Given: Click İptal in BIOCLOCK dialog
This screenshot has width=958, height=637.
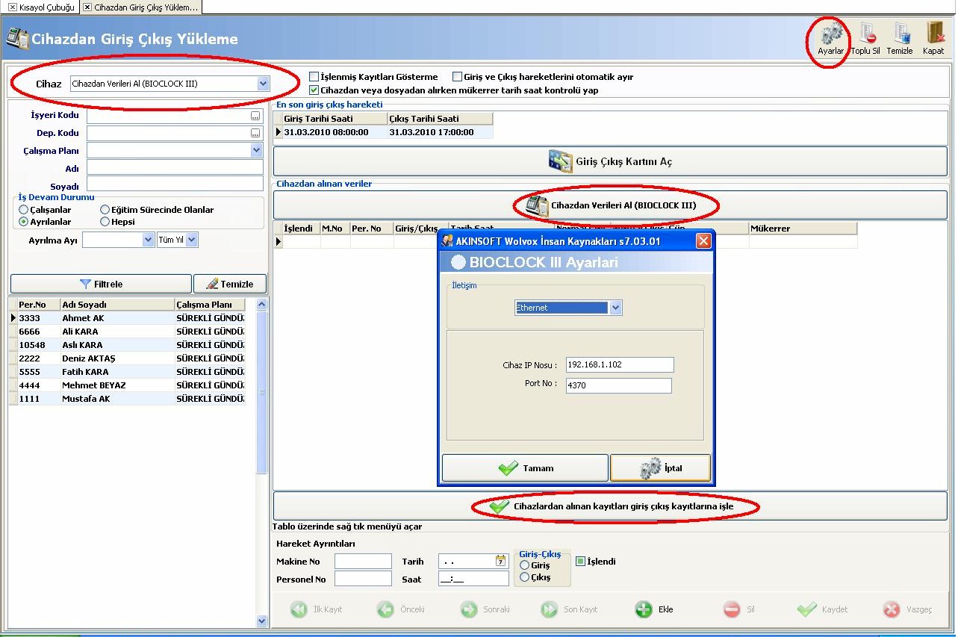Looking at the screenshot, I should pos(661,468).
